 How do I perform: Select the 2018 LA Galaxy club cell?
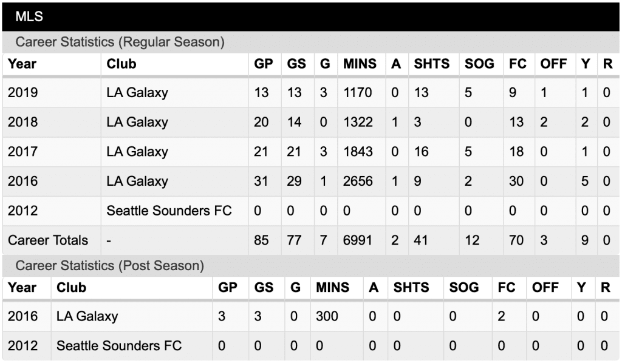click(137, 122)
